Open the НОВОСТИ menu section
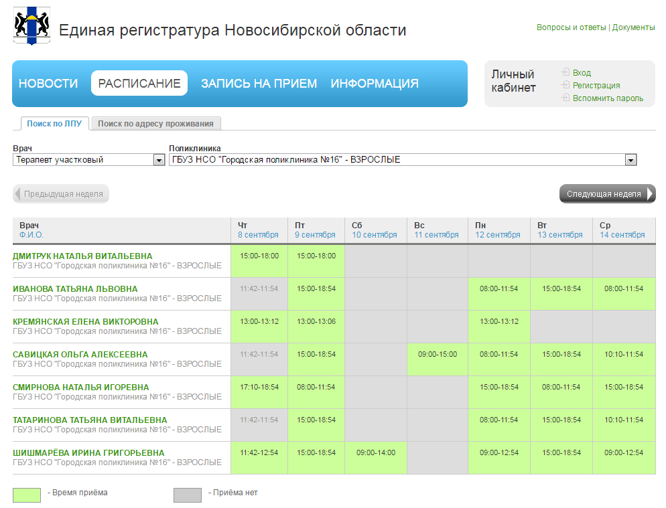Image resolution: width=666 pixels, height=508 pixels. (x=48, y=84)
